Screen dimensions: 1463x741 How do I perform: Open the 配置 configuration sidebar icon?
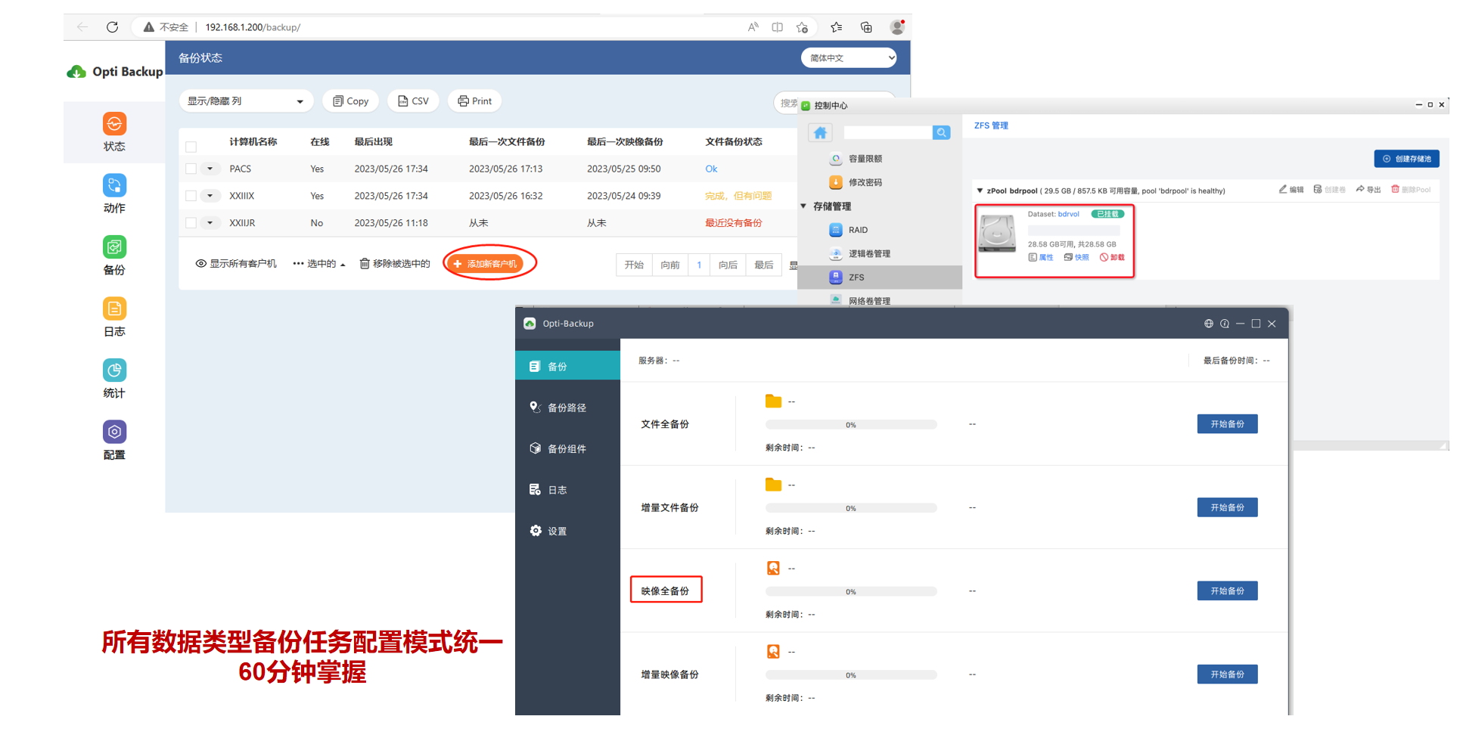(114, 433)
